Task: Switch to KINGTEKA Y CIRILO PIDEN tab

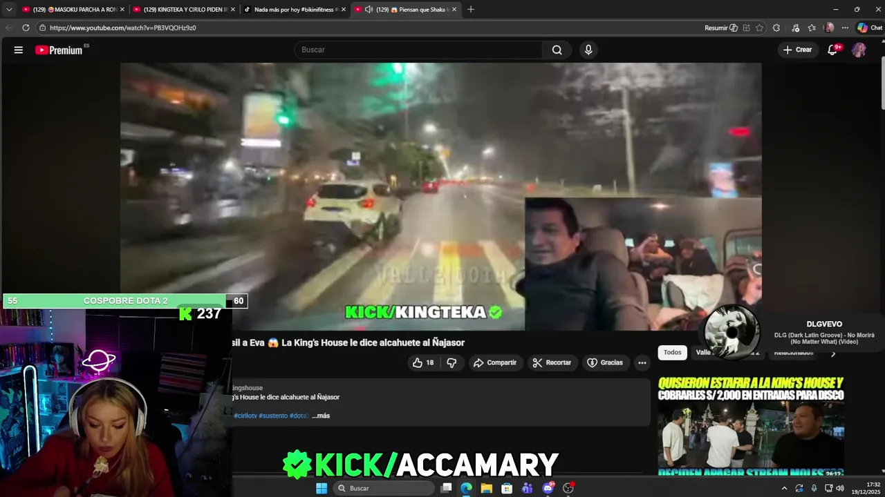Action: 185,10
